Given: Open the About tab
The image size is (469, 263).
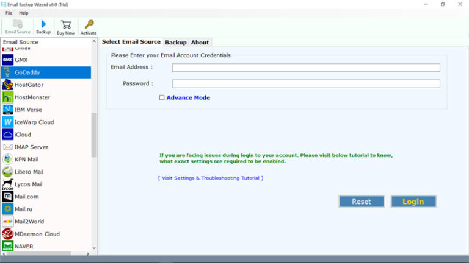Looking at the screenshot, I should click(x=200, y=43).
